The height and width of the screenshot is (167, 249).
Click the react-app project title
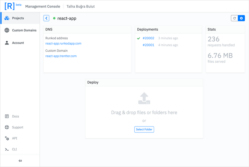(67, 18)
